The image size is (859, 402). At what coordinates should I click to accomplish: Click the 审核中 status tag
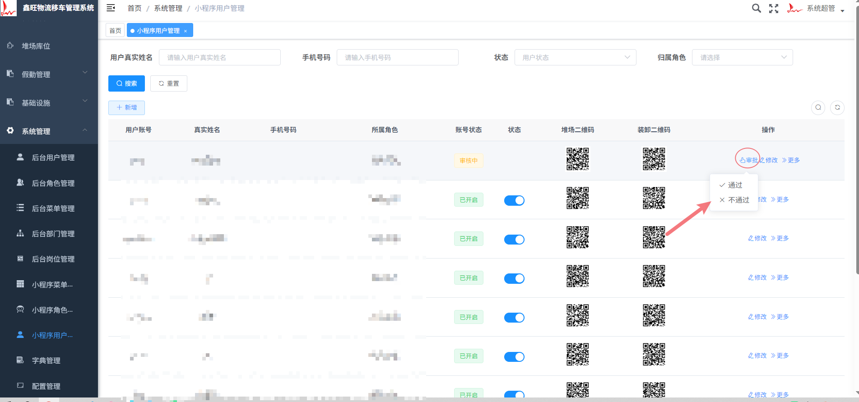coord(469,161)
